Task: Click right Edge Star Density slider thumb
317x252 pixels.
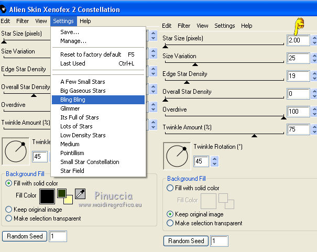Action: point(187,82)
